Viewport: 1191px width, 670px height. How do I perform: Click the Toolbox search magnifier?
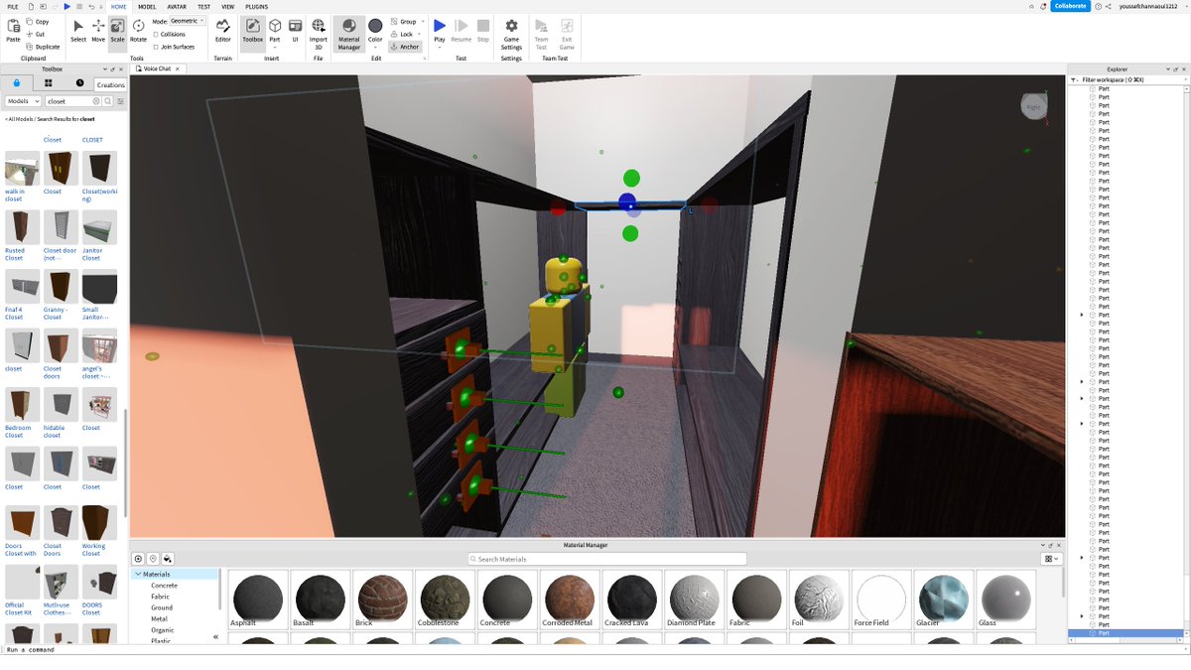109,101
